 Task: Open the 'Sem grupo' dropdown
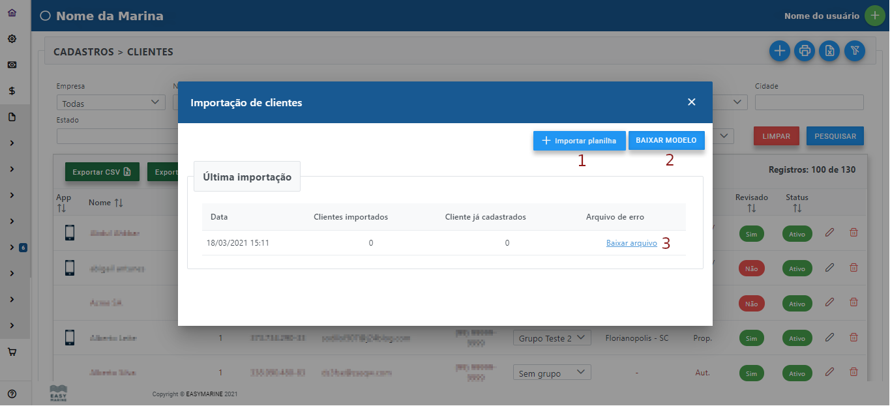click(x=552, y=371)
